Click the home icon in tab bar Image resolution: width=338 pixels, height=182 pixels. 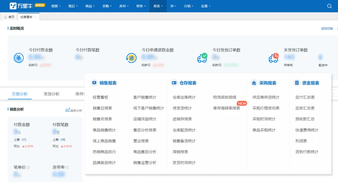6,17
